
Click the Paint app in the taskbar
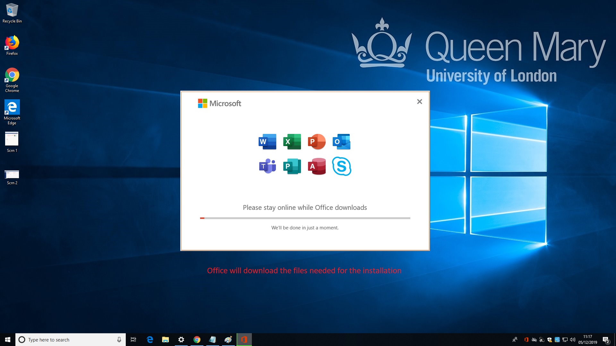click(x=228, y=340)
